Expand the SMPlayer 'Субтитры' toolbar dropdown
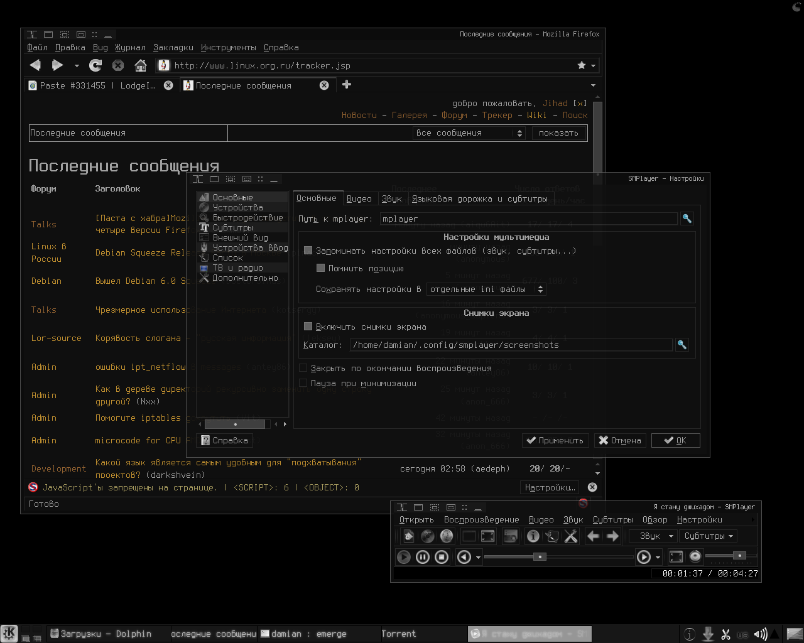This screenshot has height=643, width=804. click(x=709, y=536)
